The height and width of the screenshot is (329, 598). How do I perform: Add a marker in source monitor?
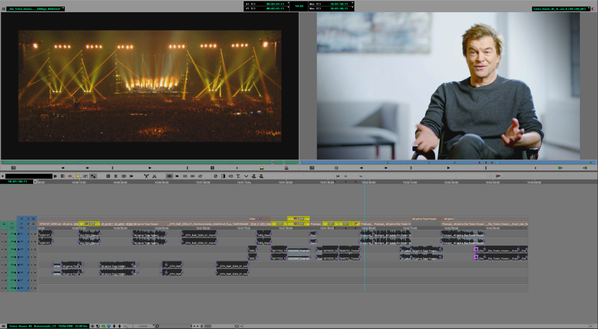(237, 168)
